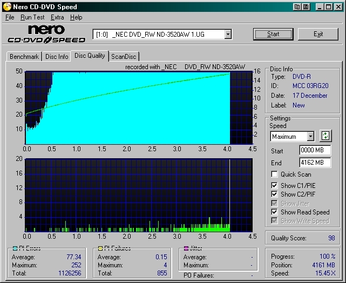
Task: Open the Speed Maximum dropdown
Action: tap(310, 137)
